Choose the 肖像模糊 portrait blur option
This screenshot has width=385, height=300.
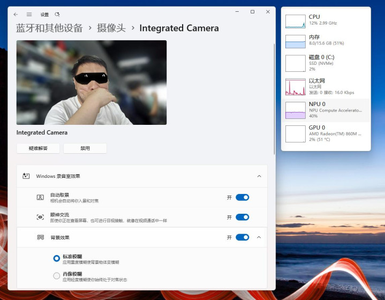57,276
